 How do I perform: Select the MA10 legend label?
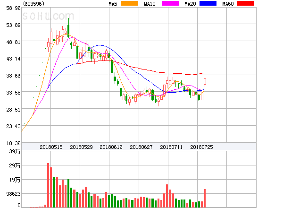click(150, 4)
